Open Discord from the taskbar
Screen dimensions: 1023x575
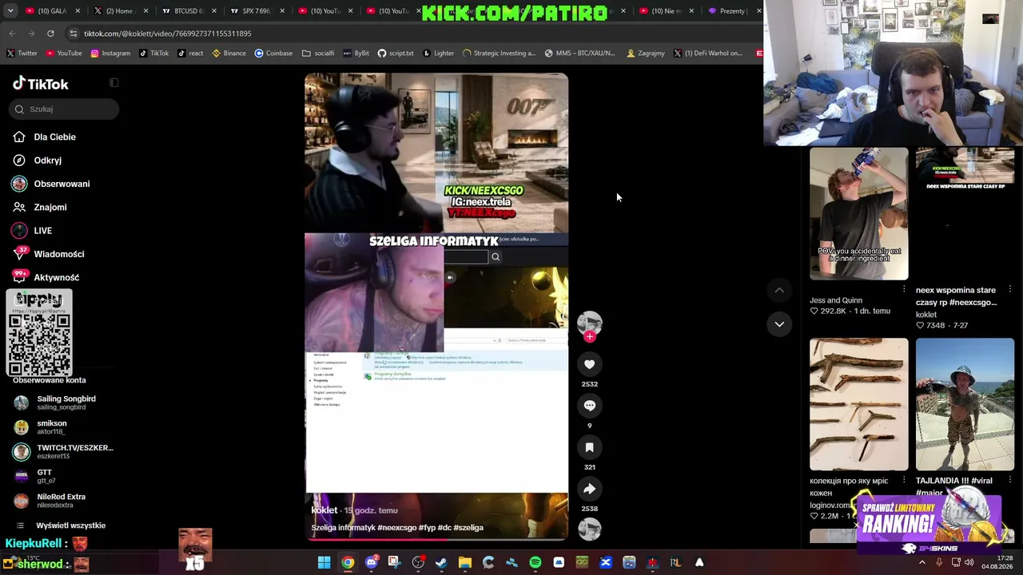coord(371,563)
